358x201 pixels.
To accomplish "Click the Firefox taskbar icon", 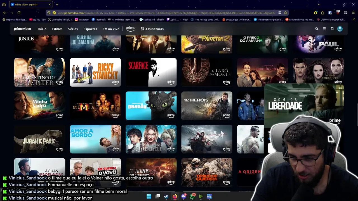I will pos(175,197).
